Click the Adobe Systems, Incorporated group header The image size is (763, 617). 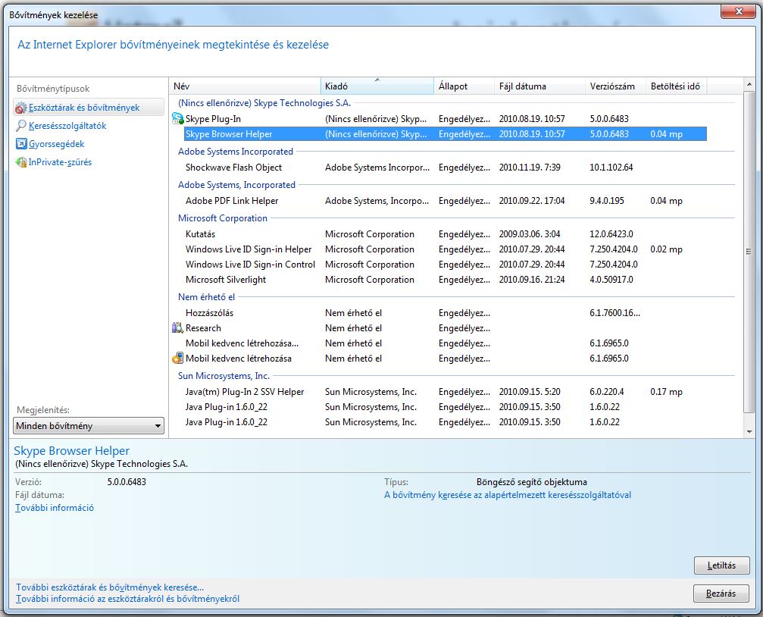pos(236,184)
